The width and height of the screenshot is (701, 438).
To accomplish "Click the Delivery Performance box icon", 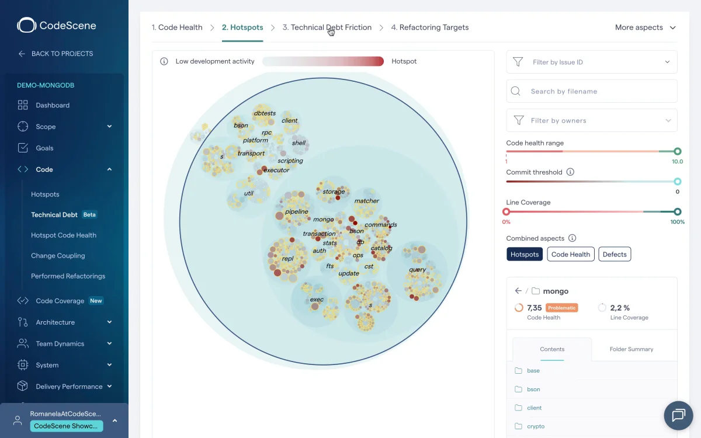I will coord(23,386).
